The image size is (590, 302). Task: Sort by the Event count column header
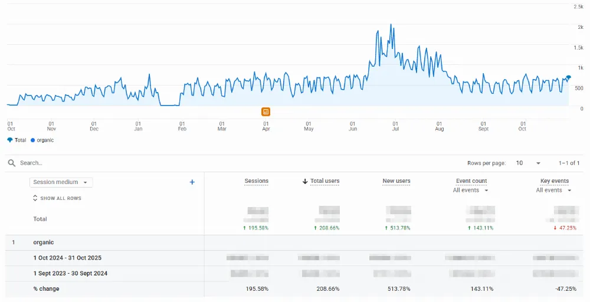tap(471, 181)
